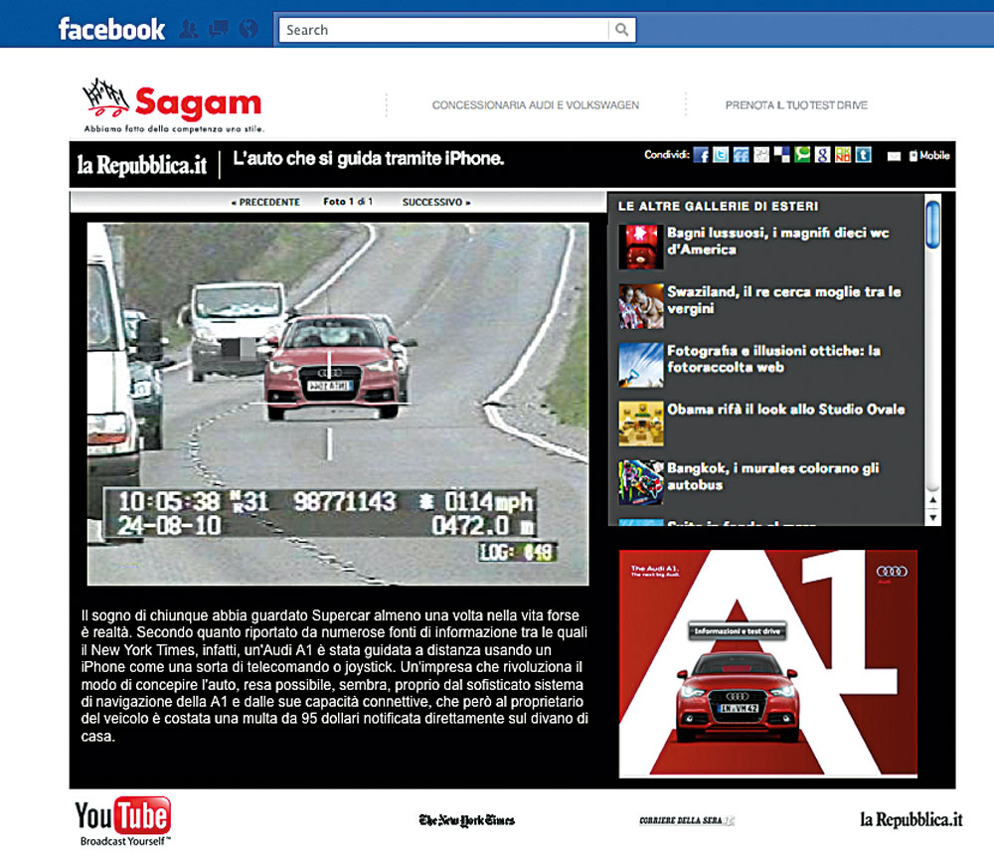
Task: Share the article on Facebook
Action: [x=701, y=155]
